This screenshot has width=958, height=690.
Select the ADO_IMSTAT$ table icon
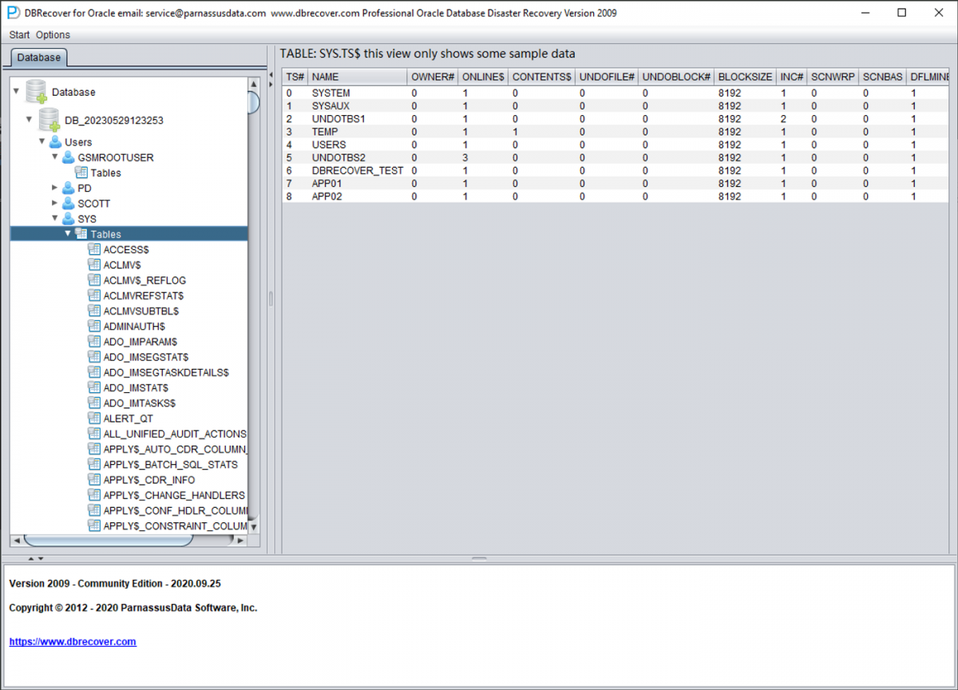coord(96,387)
